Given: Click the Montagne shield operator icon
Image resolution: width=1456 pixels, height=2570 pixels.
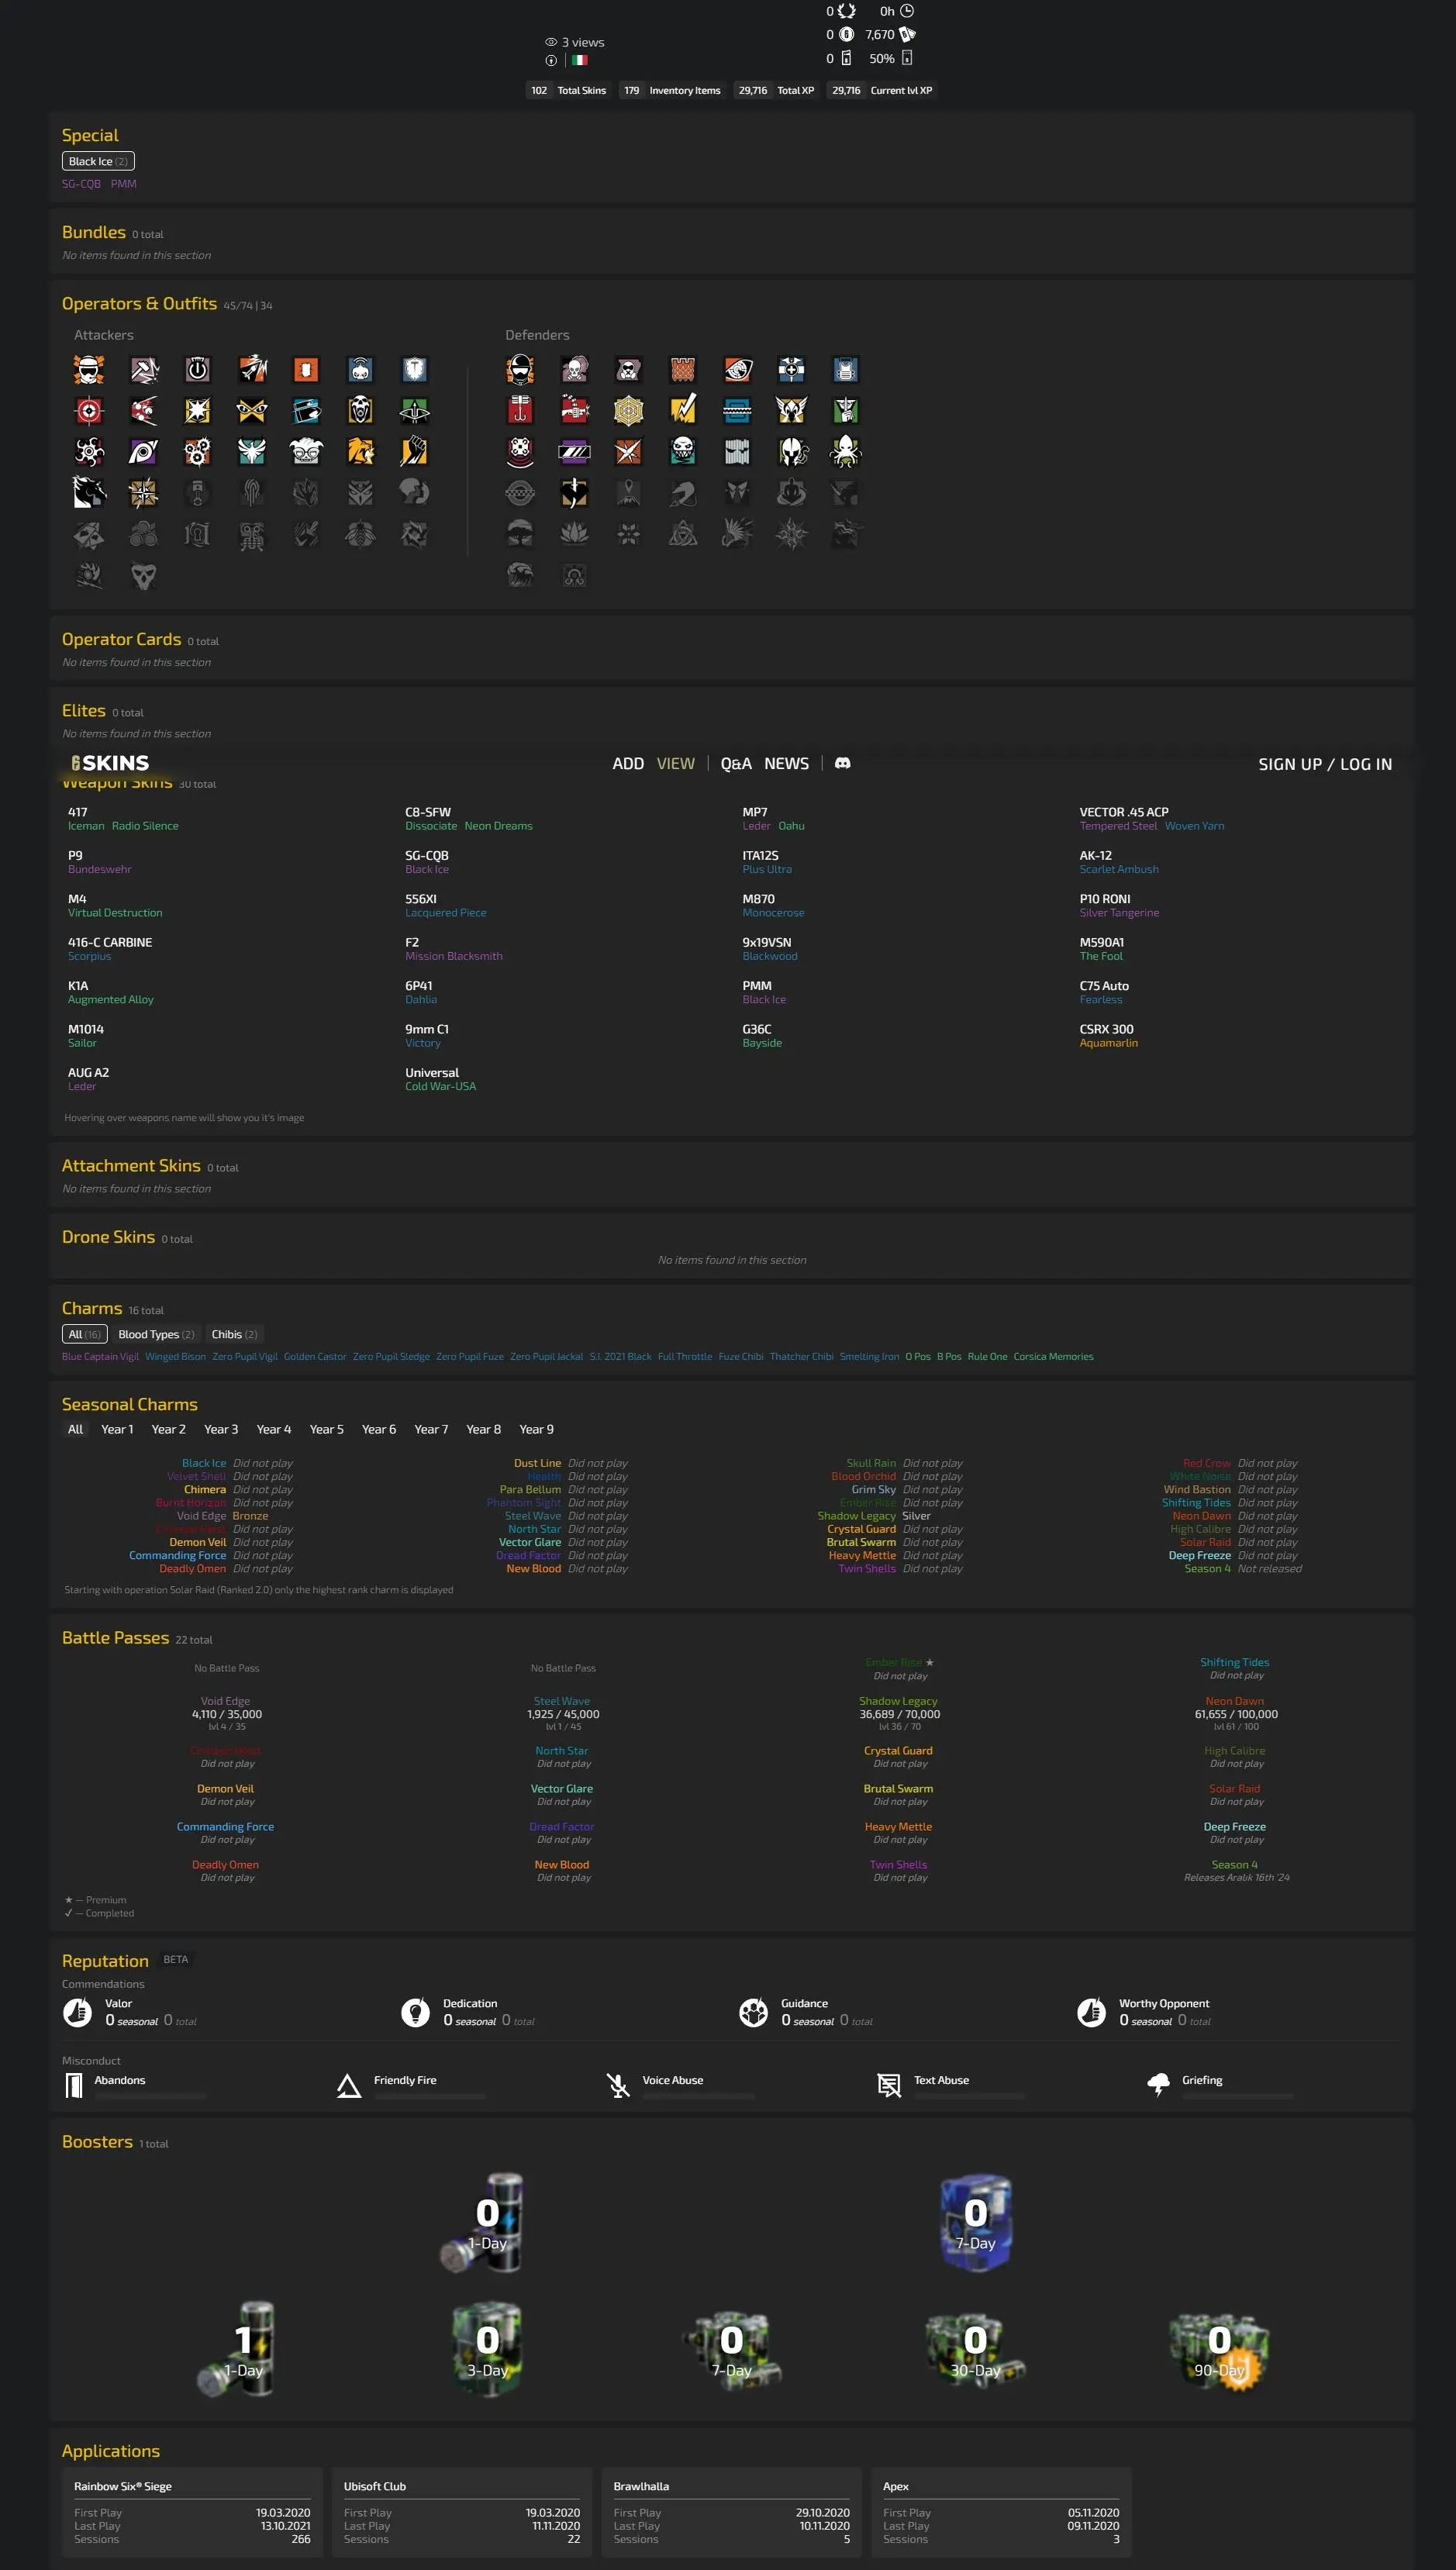Looking at the screenshot, I should [x=415, y=370].
